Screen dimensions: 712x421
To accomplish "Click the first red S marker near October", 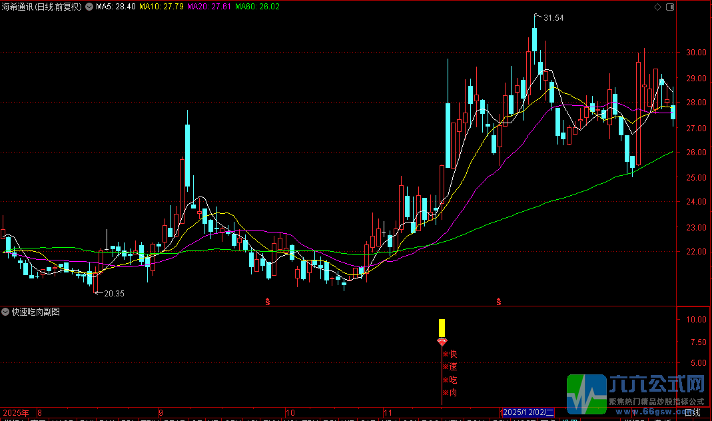I will 268,302.
